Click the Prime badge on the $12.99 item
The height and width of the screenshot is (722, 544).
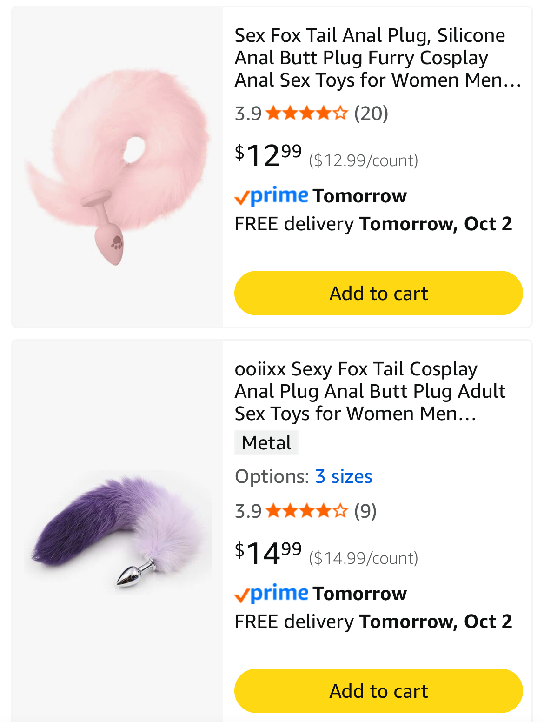pos(272,196)
